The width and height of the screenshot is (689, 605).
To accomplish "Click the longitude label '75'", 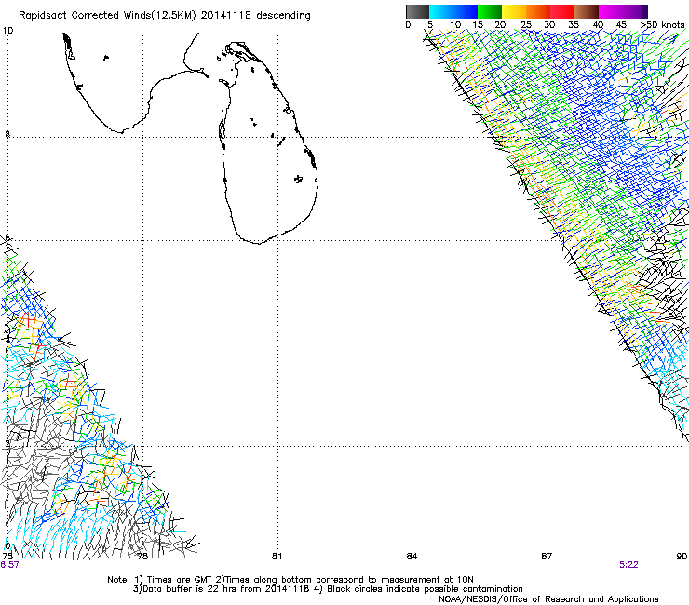I will point(7,556).
